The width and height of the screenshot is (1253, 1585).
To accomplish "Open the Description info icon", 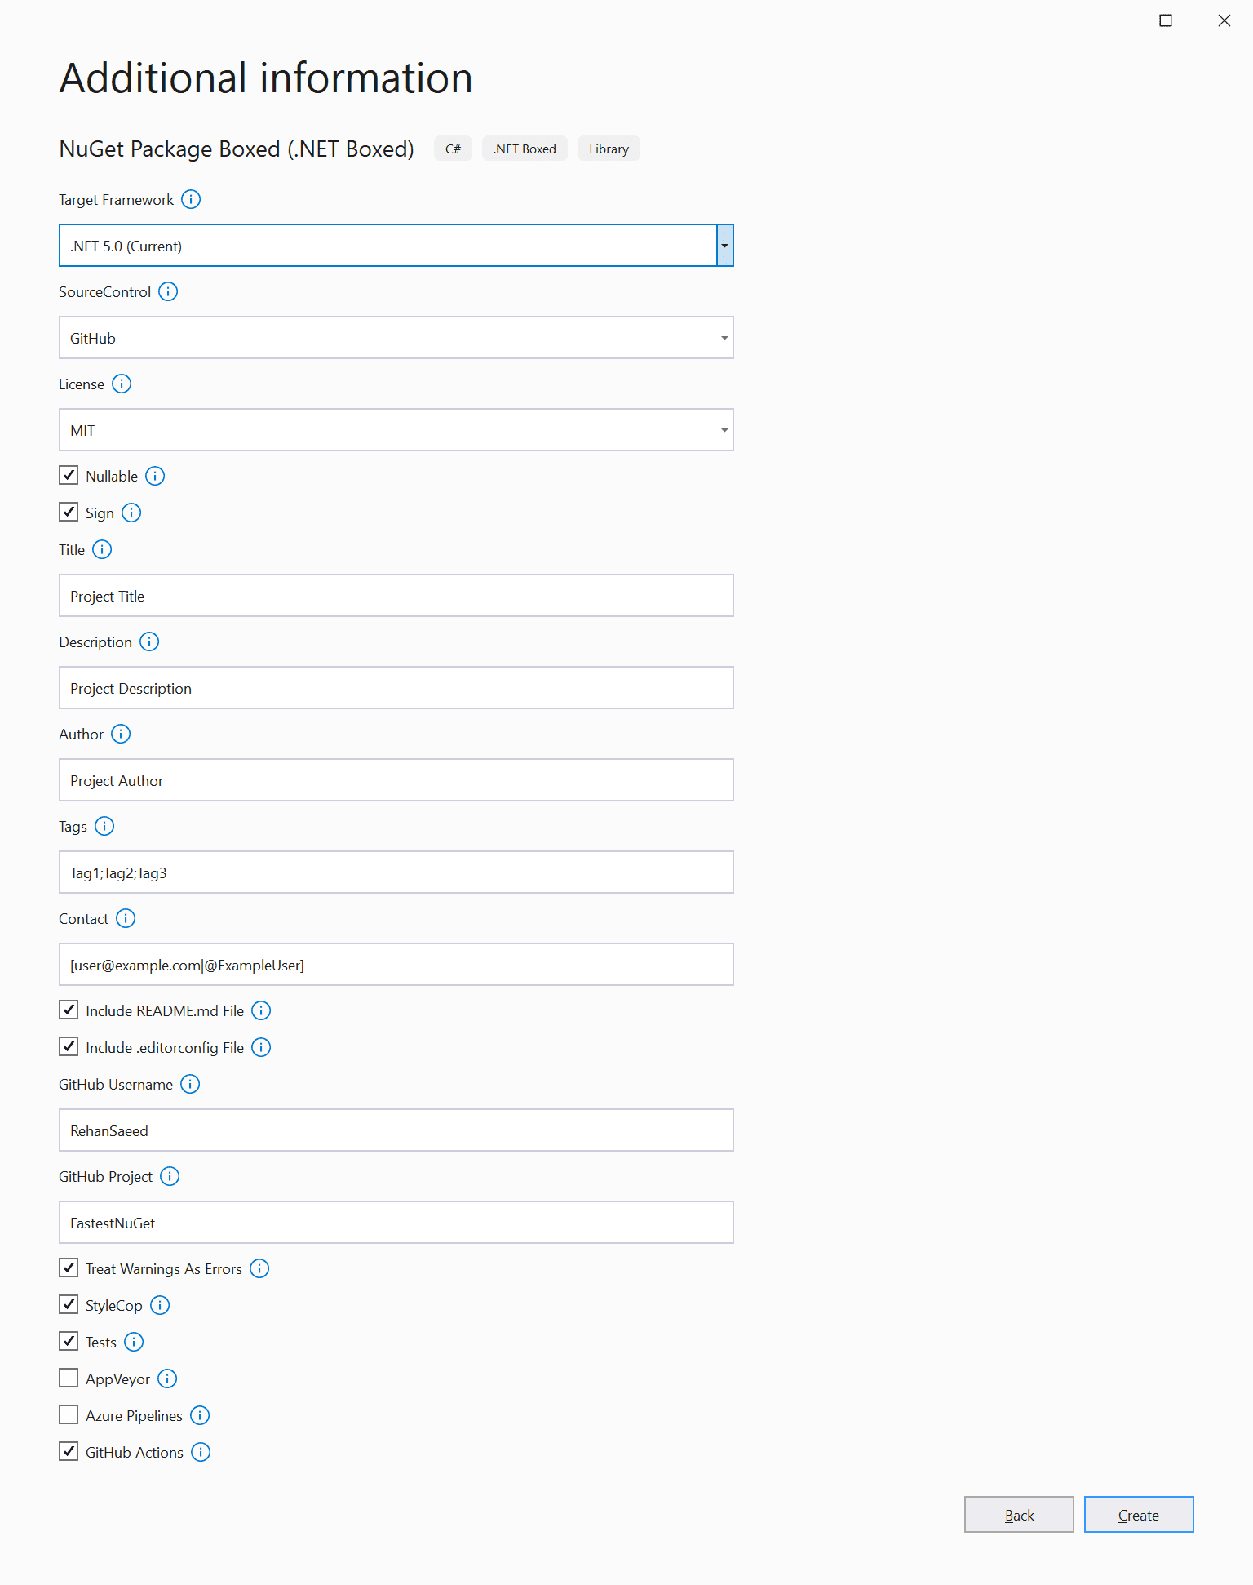I will pyautogui.click(x=149, y=642).
